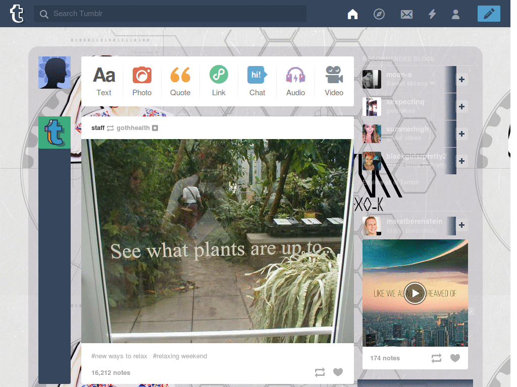Click the Tumblr logo in header
The width and height of the screenshot is (517, 387).
(17, 14)
